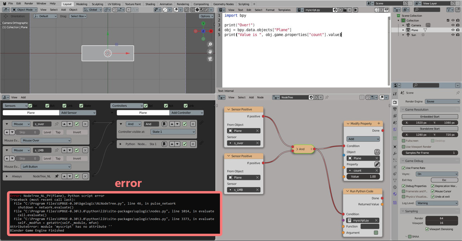Click the Standalone Start button
This screenshot has height=241, width=462.
pyautogui.click(x=430, y=129)
